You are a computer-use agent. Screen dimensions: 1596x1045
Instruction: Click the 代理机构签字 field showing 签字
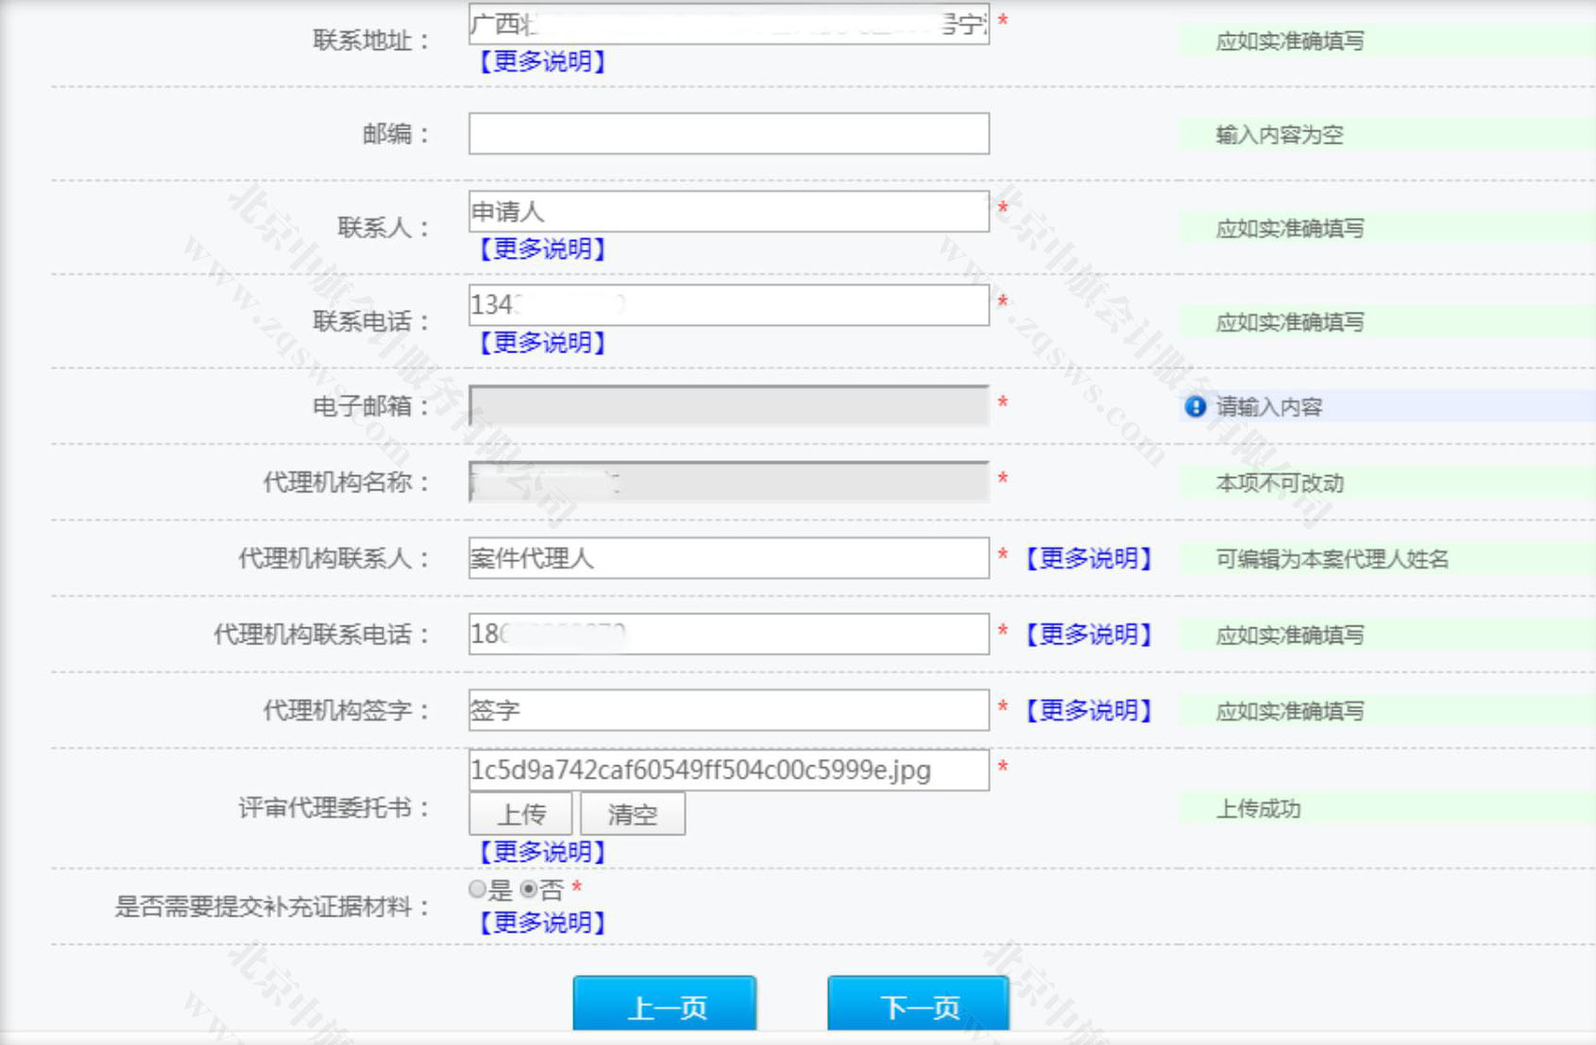click(727, 709)
